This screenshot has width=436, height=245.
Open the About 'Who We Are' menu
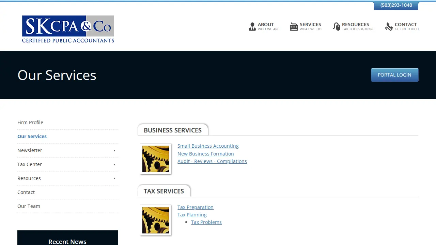pyautogui.click(x=264, y=27)
